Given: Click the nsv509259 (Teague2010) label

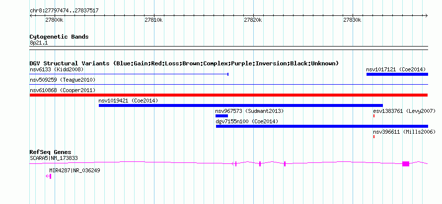Looking at the screenshot, I should tap(63, 80).
